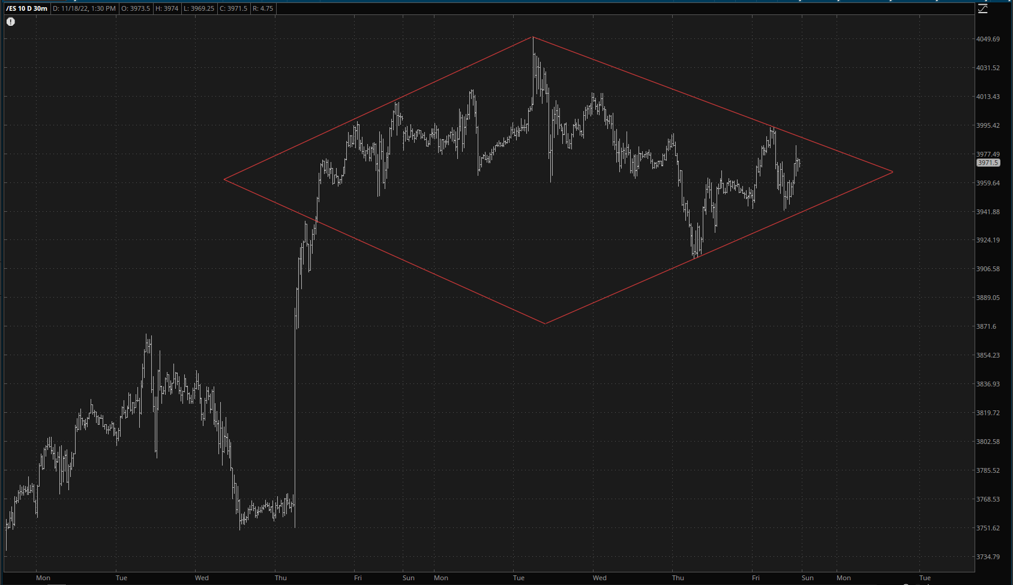
Task: Select the D: 11/18/22 date readout
Action: pyautogui.click(x=84, y=8)
